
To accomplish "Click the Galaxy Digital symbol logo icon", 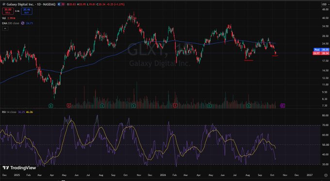I will pos(4,4).
